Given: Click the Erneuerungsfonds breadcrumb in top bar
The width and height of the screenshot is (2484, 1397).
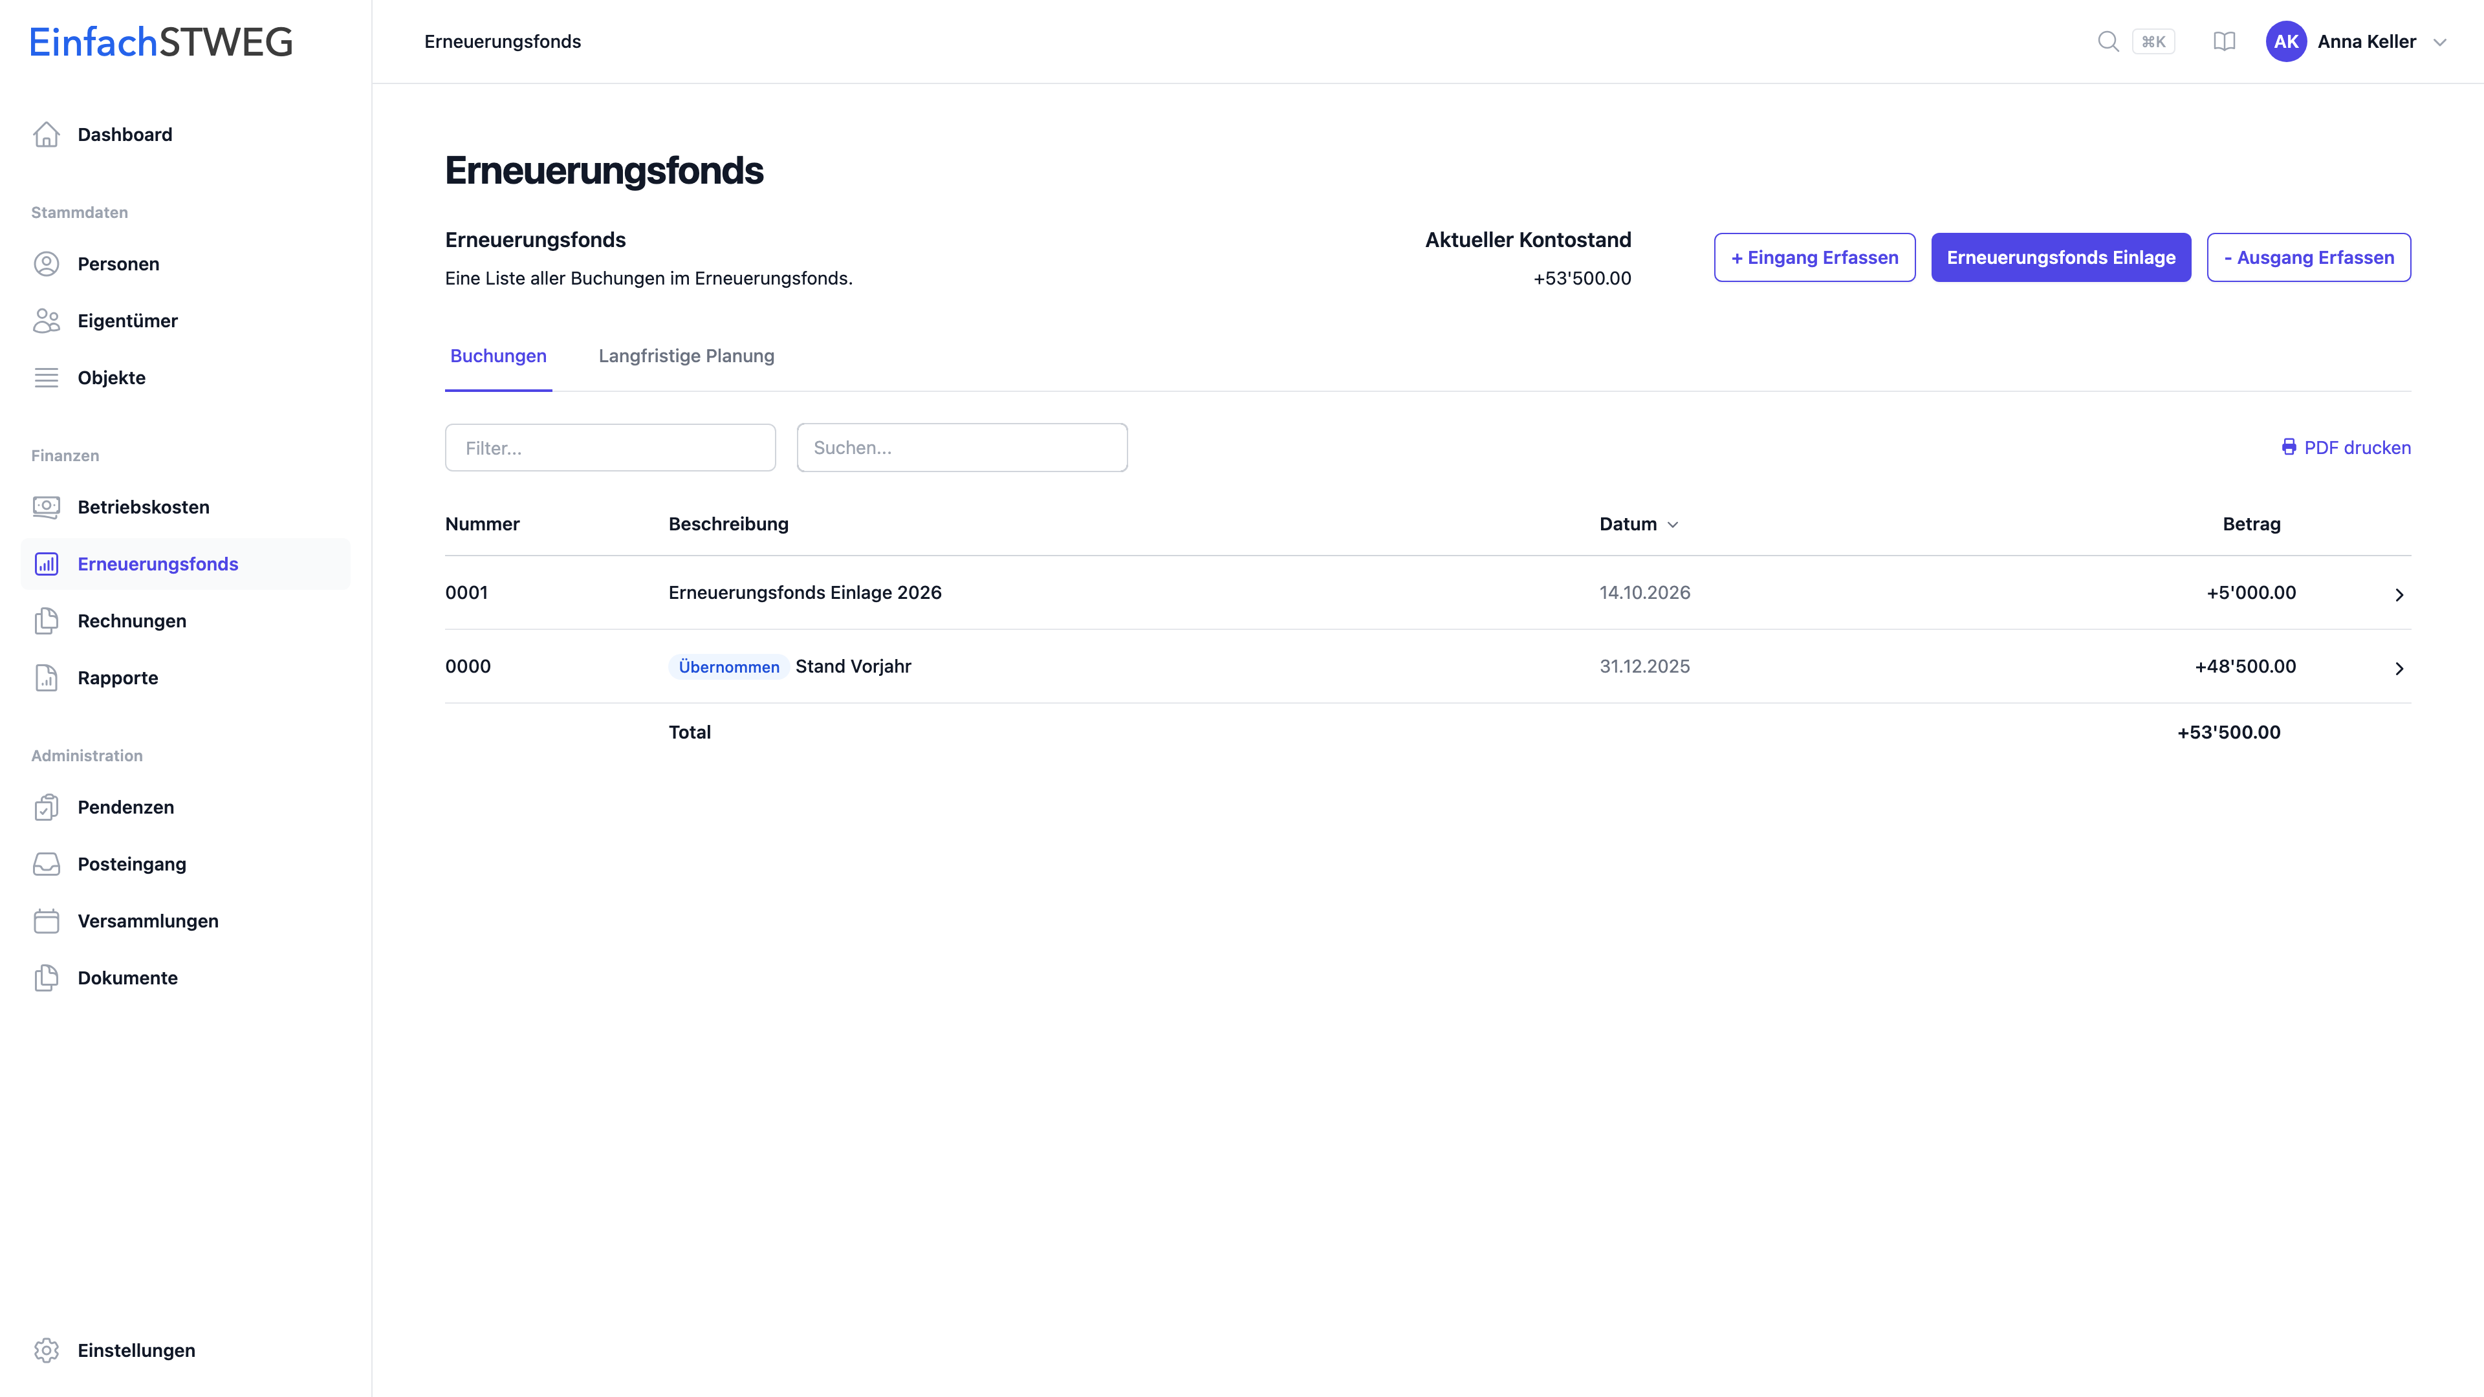Looking at the screenshot, I should point(503,41).
